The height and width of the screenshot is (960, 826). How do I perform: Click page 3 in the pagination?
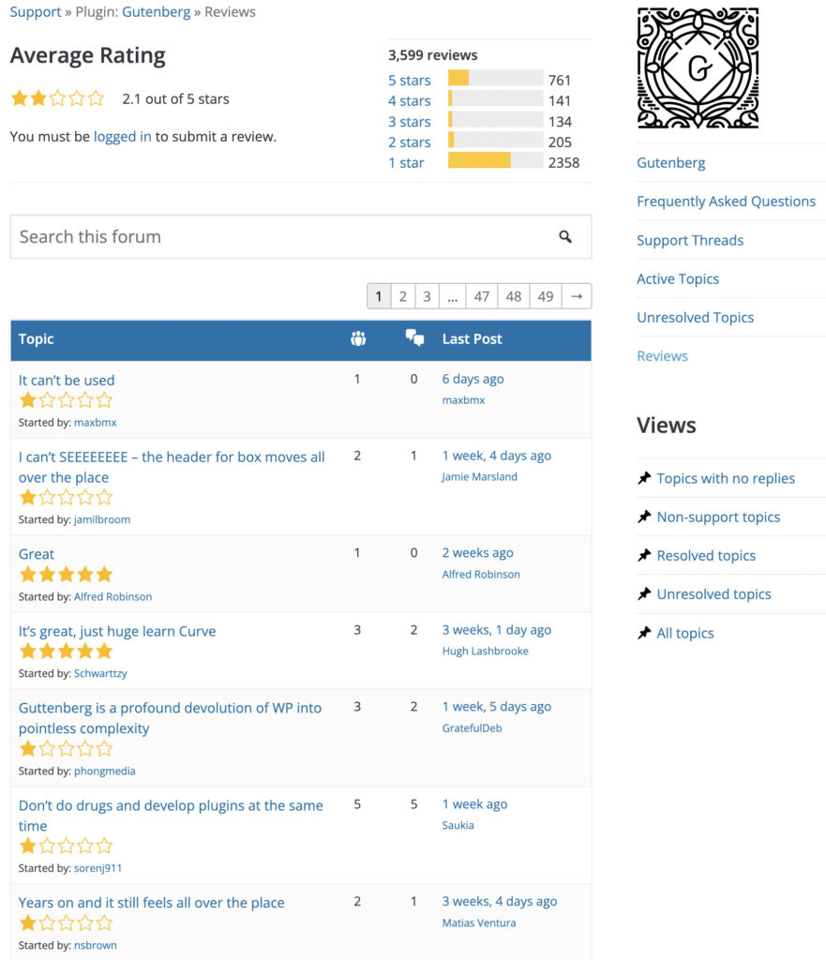pyautogui.click(x=427, y=295)
